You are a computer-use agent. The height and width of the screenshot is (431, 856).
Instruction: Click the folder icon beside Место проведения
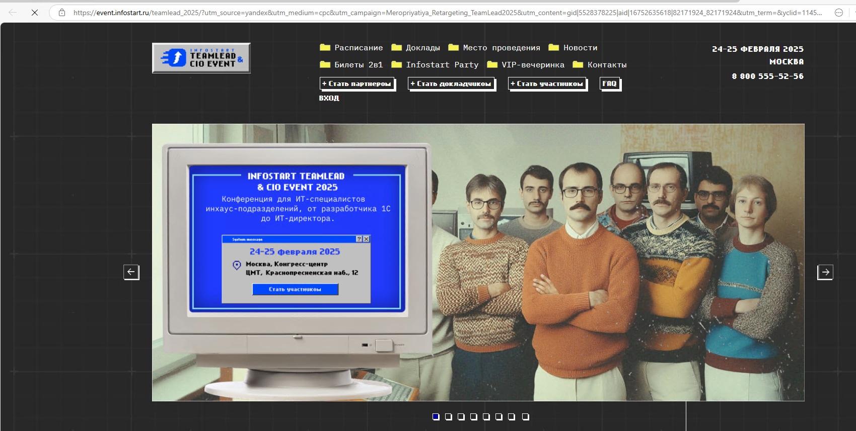click(453, 47)
